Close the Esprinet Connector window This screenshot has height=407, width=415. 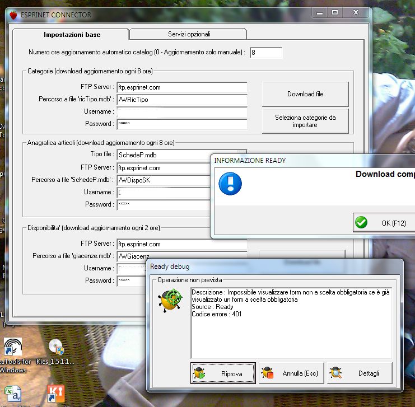tap(356, 13)
